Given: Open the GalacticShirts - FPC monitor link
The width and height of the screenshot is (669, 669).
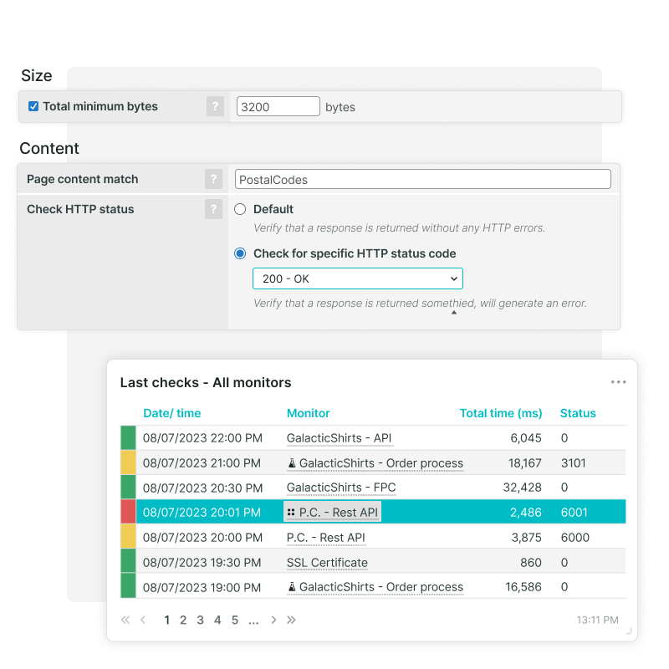Looking at the screenshot, I should coord(341,488).
